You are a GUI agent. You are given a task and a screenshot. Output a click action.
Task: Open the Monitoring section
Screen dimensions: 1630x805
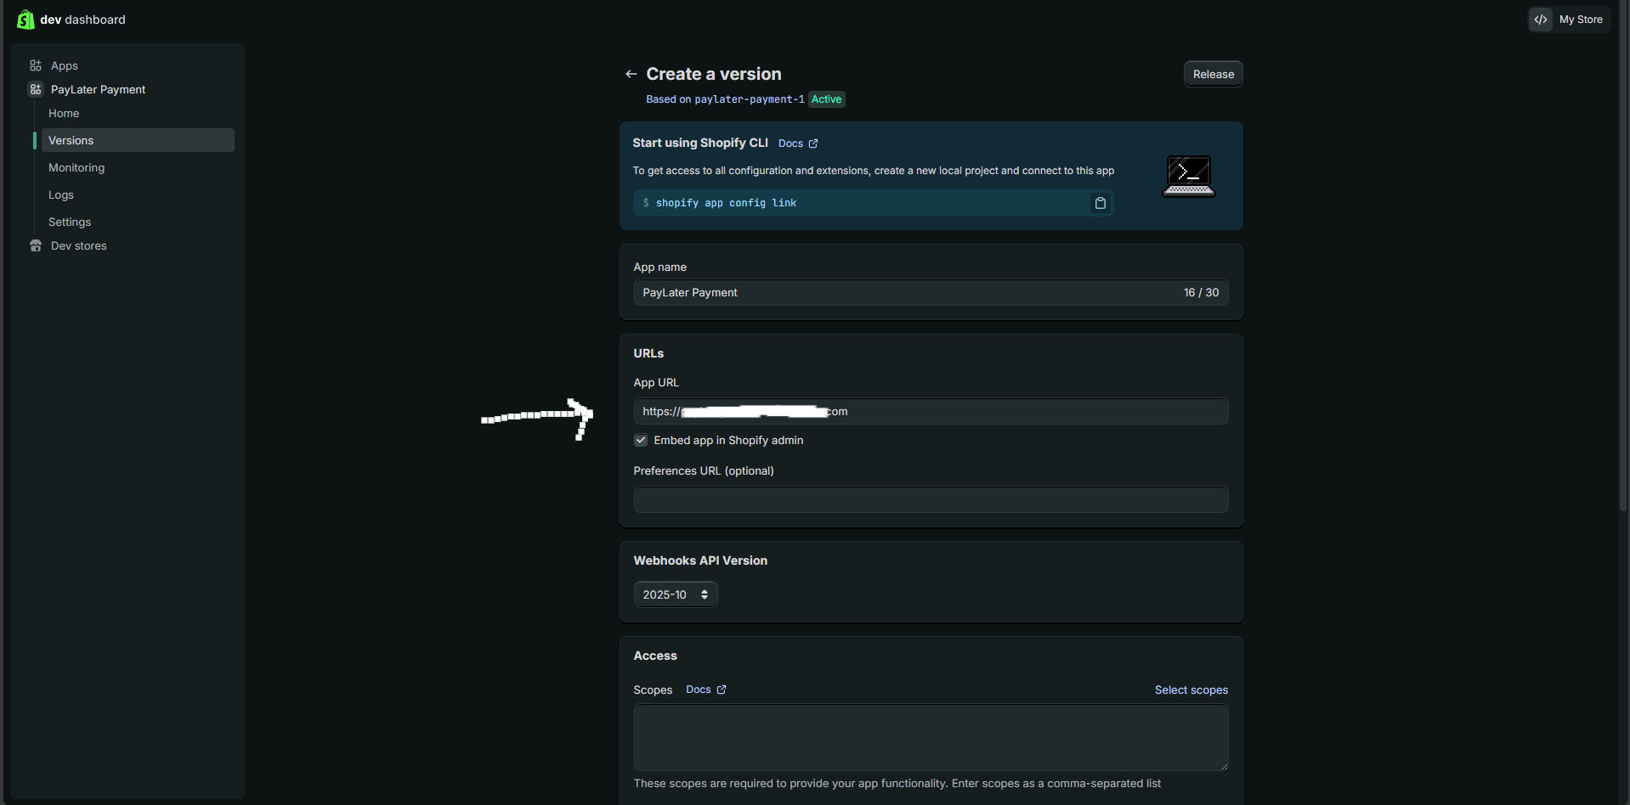[76, 167]
